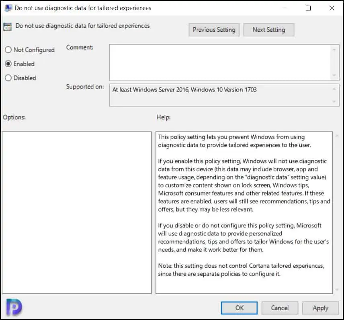Click the 'Note: this setting does not' paragraph
344x320 pixels.
pyautogui.click(x=241, y=270)
